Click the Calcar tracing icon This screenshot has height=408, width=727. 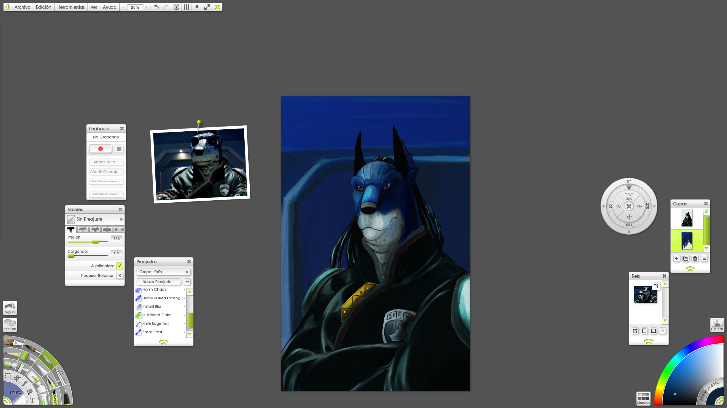[717, 324]
